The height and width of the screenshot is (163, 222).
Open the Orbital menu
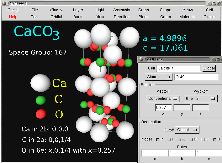[56, 17]
